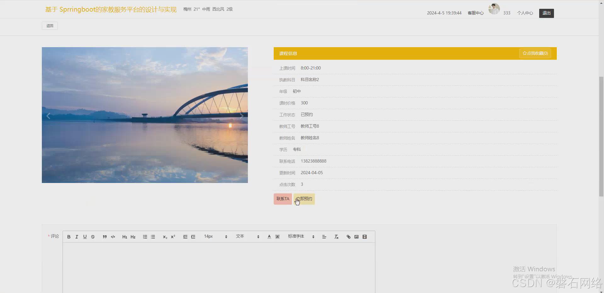This screenshot has width=604, height=293.
Task: Click the username 333
Action: point(507,13)
